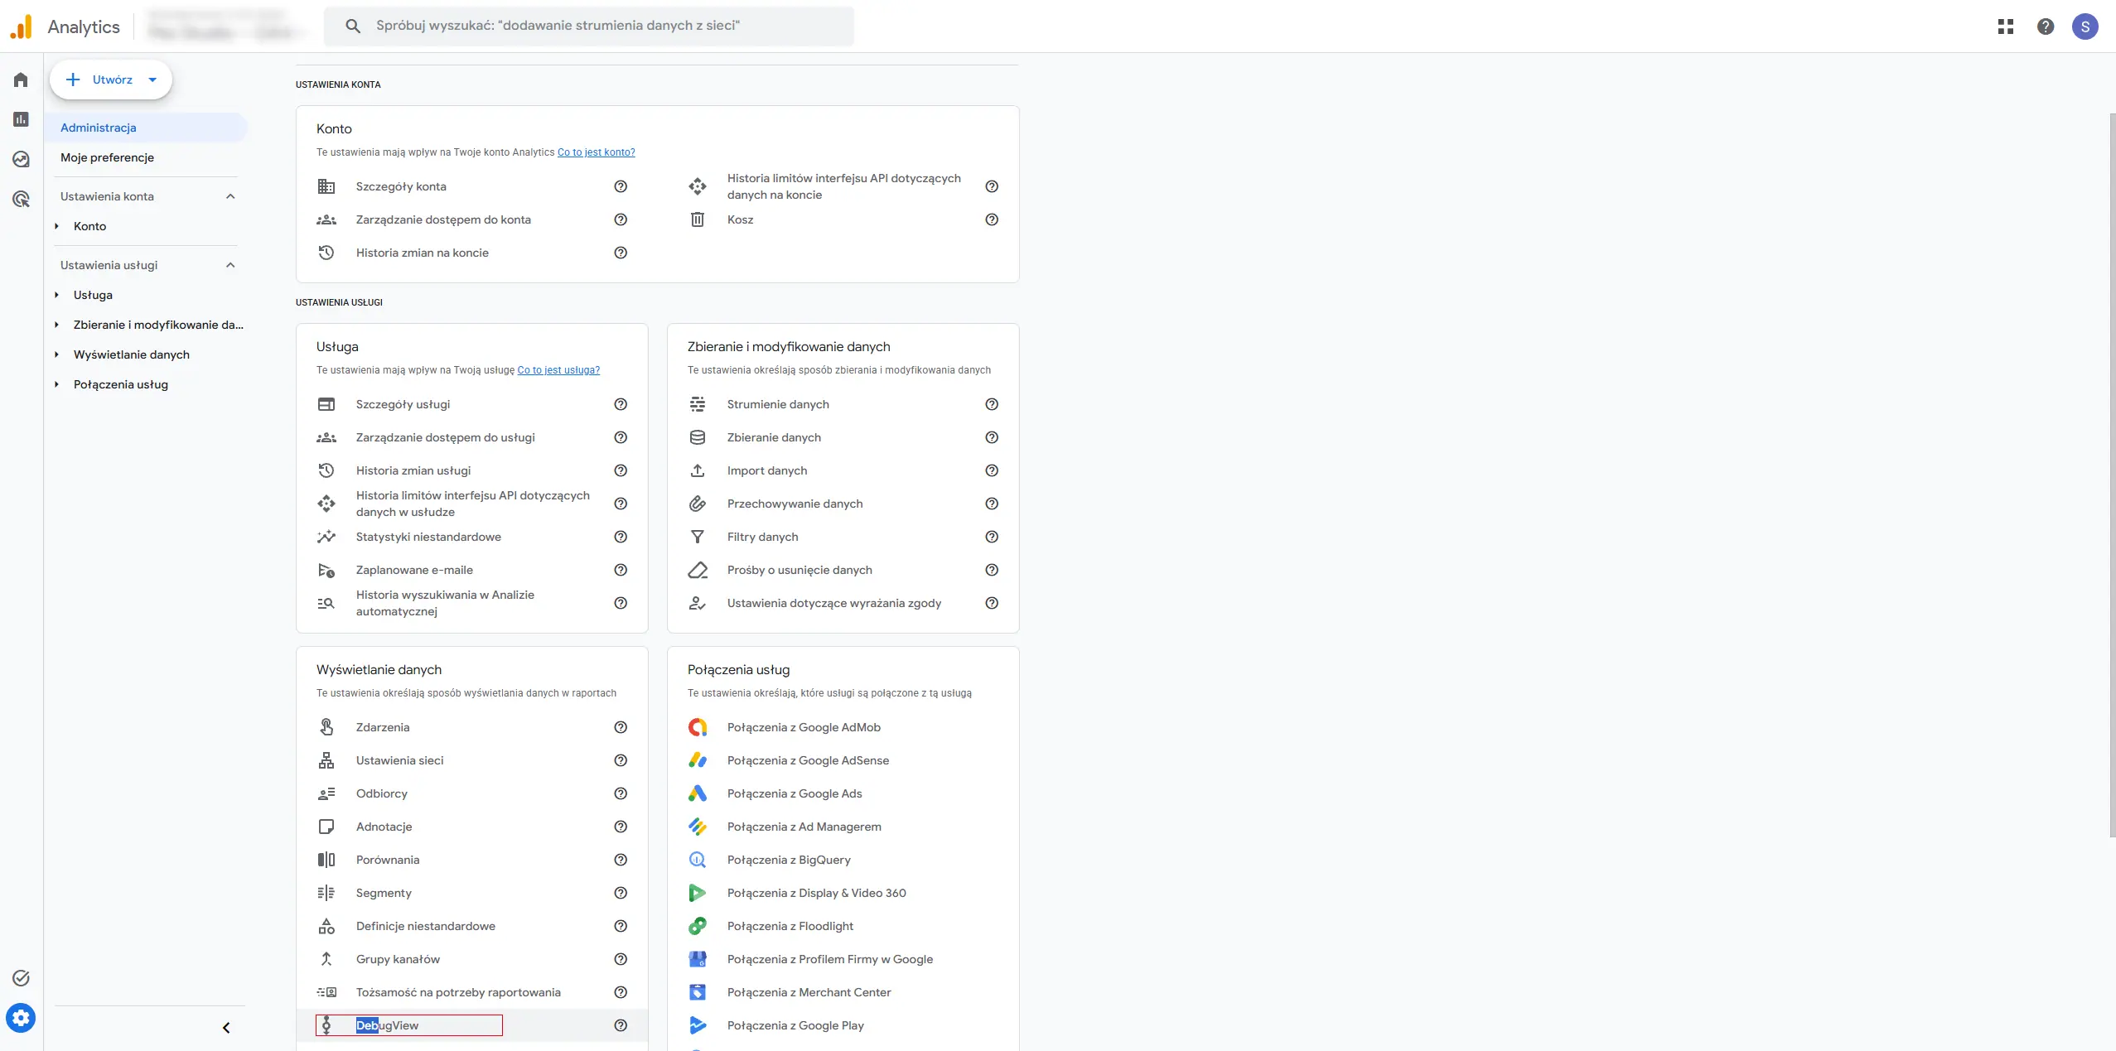The image size is (2116, 1051).
Task: Click help icon beside DebugView
Action: click(621, 1025)
